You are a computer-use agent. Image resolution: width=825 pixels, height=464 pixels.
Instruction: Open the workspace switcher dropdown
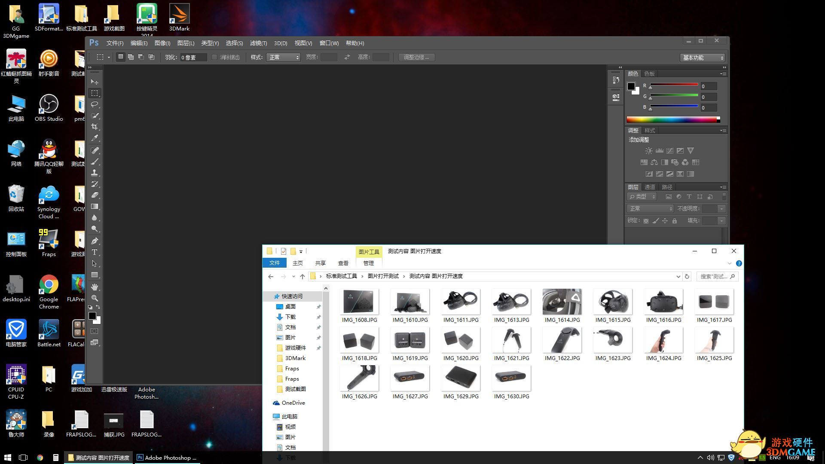[703, 58]
